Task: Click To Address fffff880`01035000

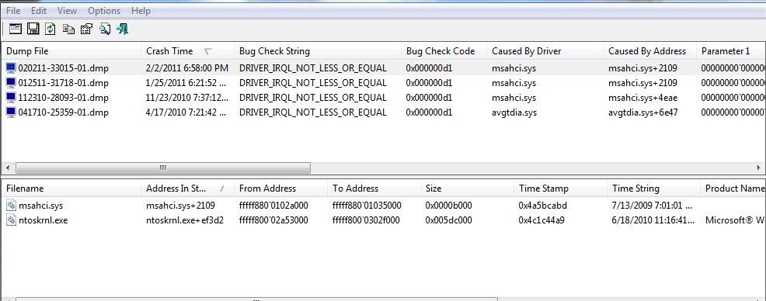Action: (x=367, y=206)
